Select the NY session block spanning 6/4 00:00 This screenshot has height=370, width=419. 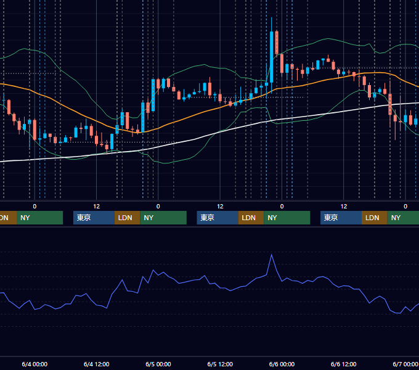(x=39, y=218)
